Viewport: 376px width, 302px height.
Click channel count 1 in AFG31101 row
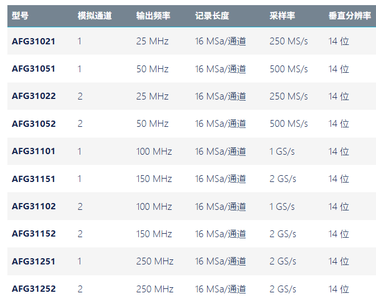80,151
